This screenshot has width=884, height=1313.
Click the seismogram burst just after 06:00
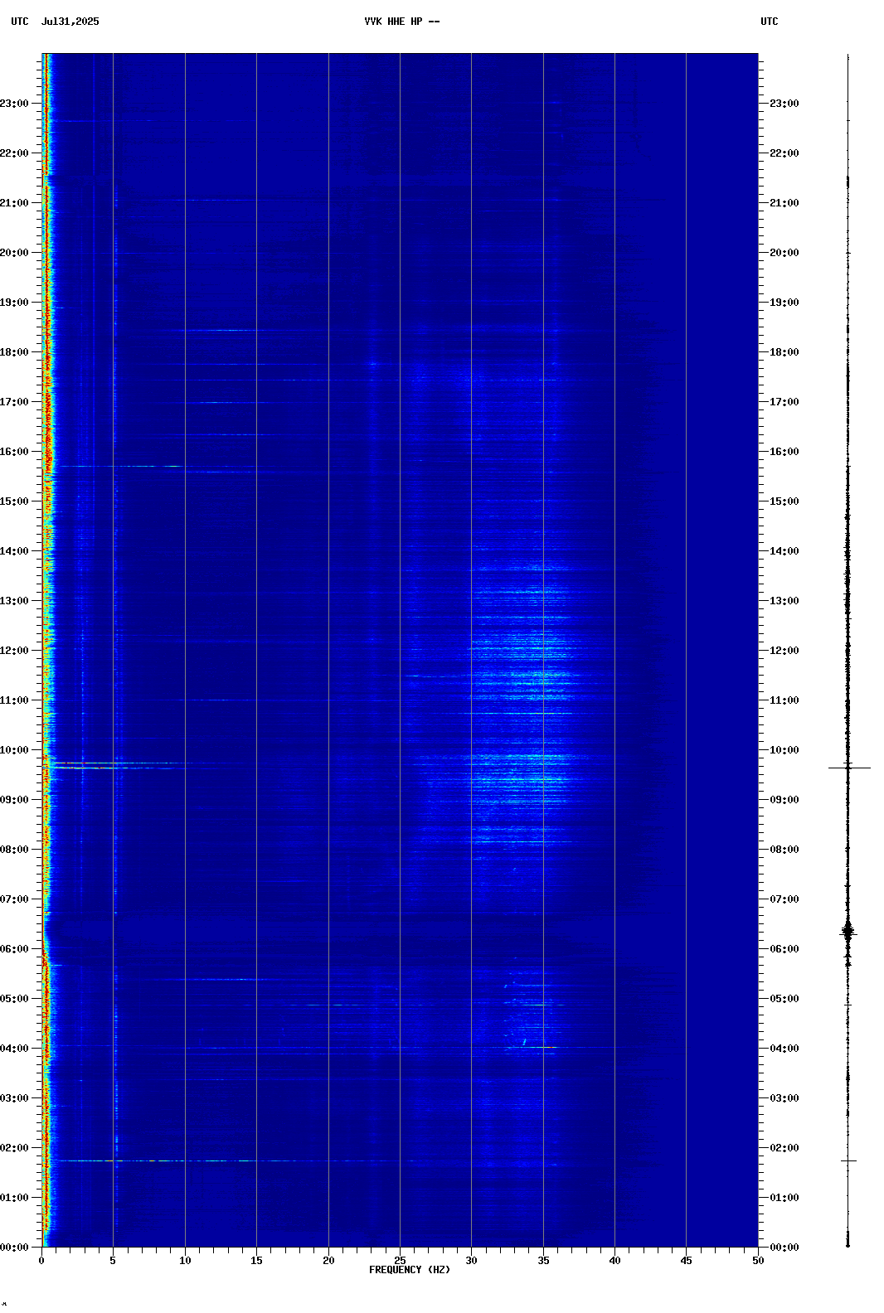point(848,932)
